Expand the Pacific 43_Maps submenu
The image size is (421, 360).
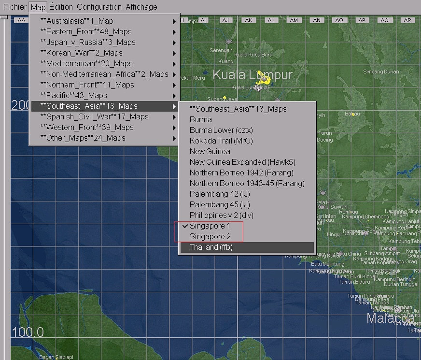pos(104,95)
